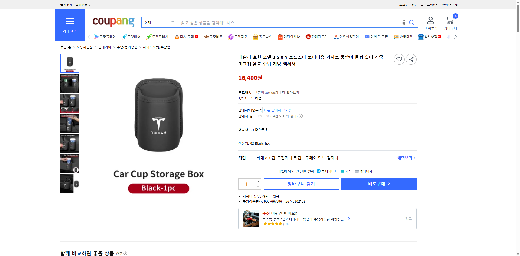Click the seller rating info icon
Viewport: 520px width, 256px height.
(x=301, y=116)
